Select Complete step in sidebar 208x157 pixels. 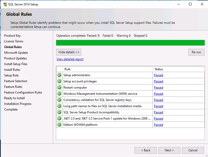(11, 109)
